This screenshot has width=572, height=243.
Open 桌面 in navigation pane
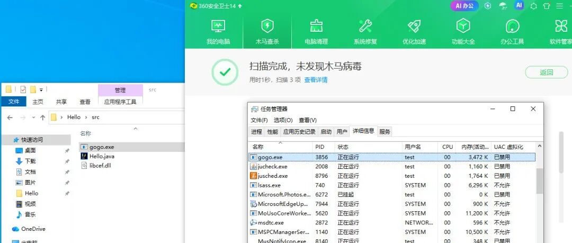point(30,150)
